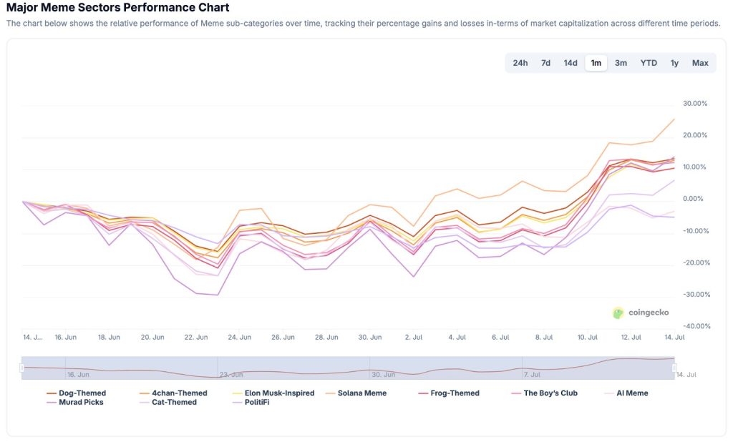This screenshot has width=733, height=442.
Task: Switch chart to 3m range
Action: point(621,63)
